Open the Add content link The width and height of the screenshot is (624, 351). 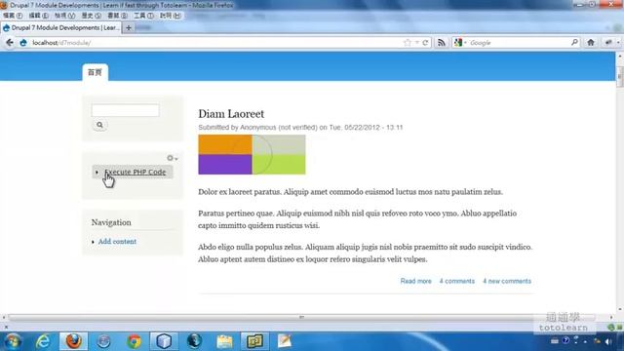click(x=117, y=242)
